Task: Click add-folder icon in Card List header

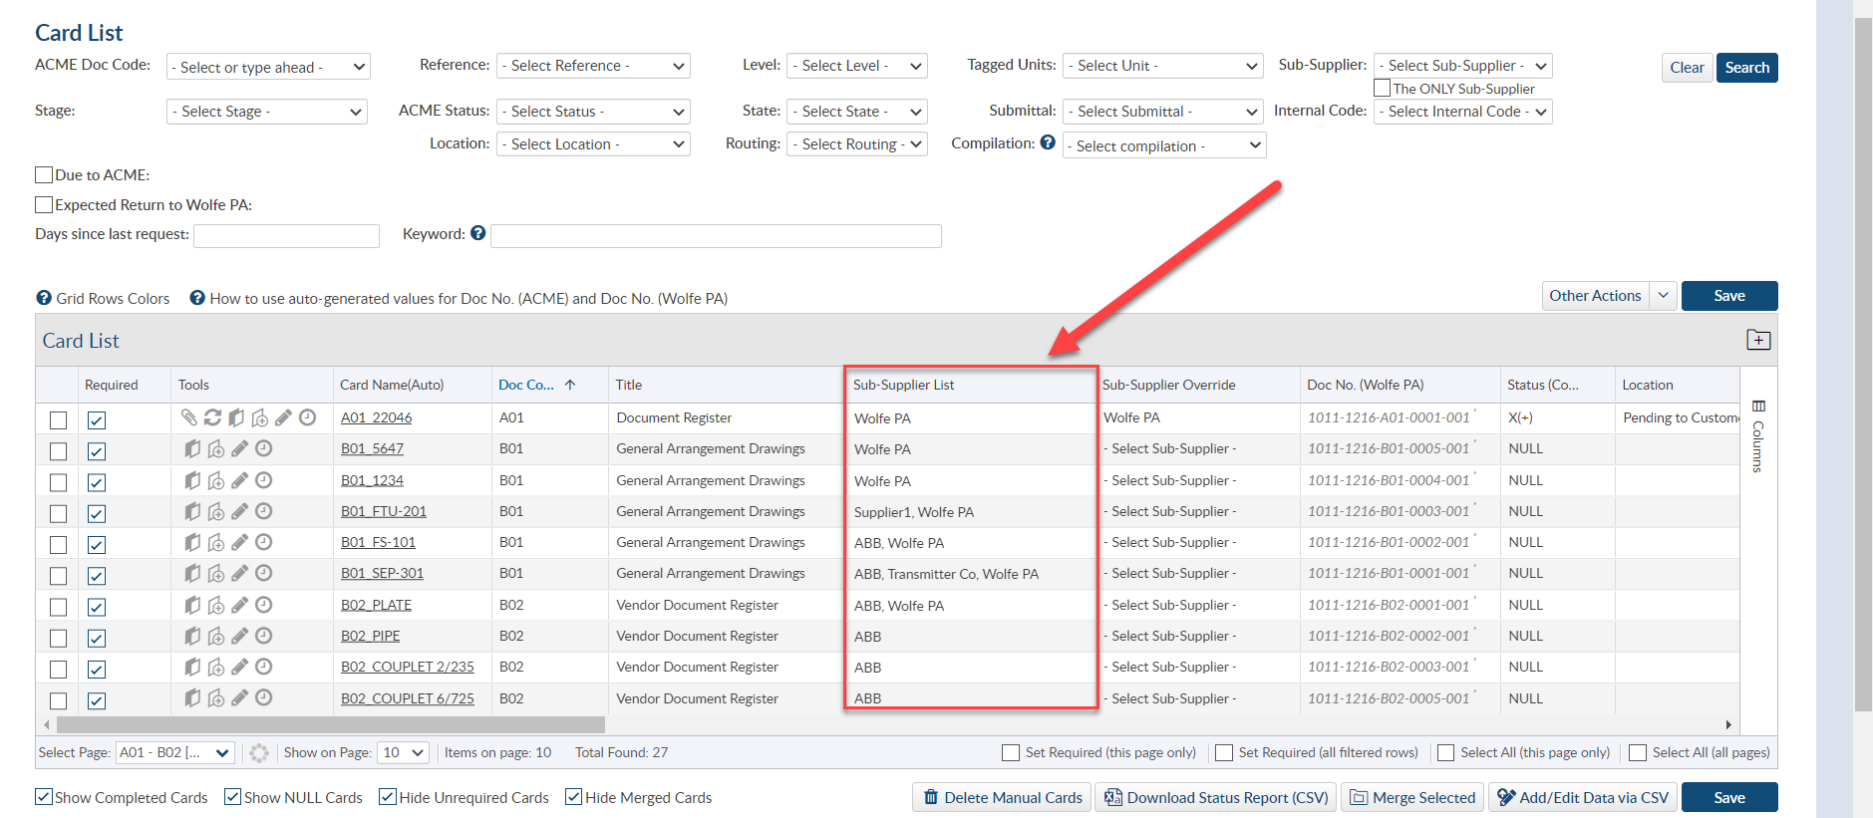Action: pyautogui.click(x=1758, y=340)
